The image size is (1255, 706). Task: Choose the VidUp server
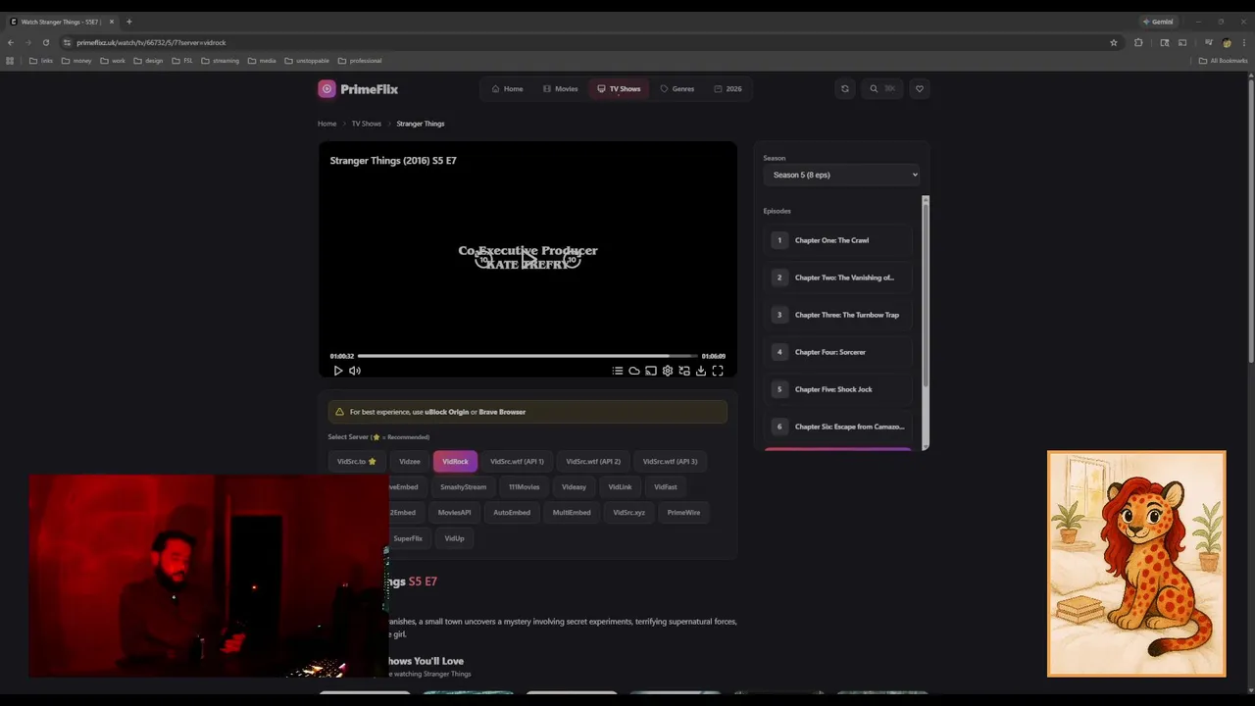click(x=454, y=538)
